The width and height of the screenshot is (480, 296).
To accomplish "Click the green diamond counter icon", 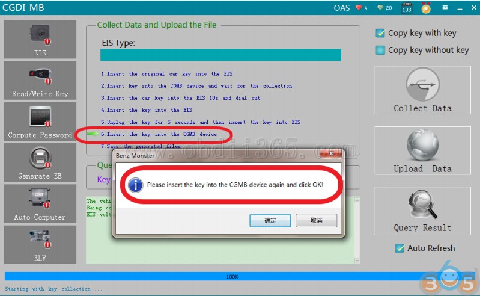I will (x=380, y=8).
